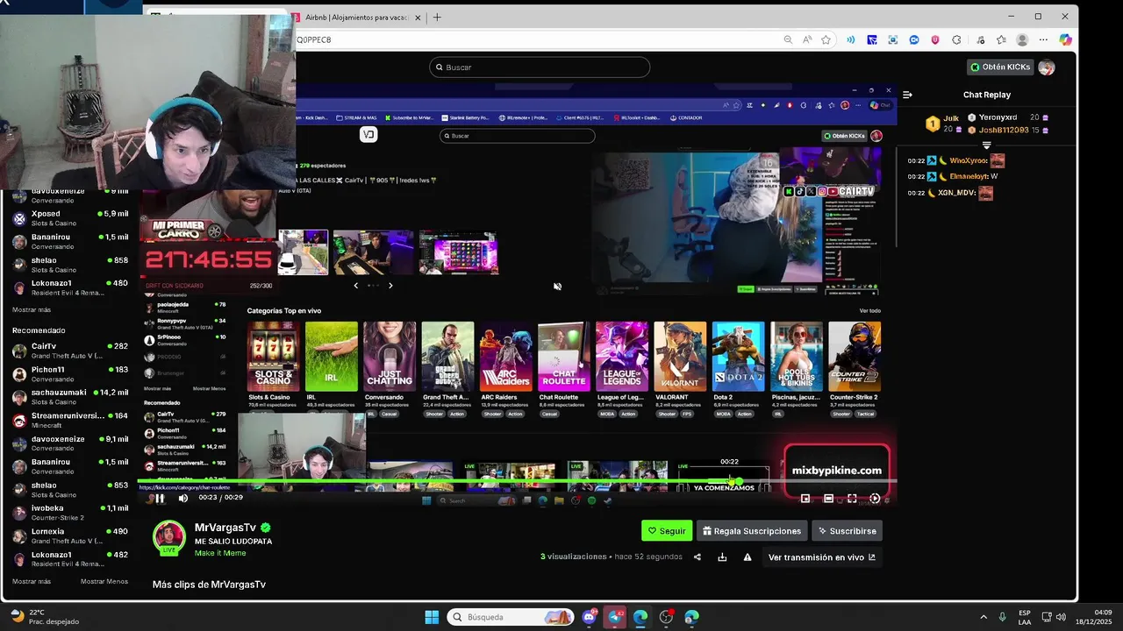Open CairTv channel in sidebar

[x=70, y=351]
